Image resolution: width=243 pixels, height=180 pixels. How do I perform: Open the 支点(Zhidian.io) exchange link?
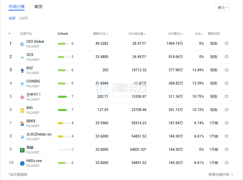(39, 134)
